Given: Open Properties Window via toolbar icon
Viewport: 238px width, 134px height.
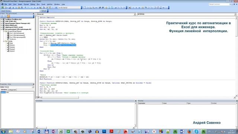Looking at the screenshot, I should click(47, 7).
